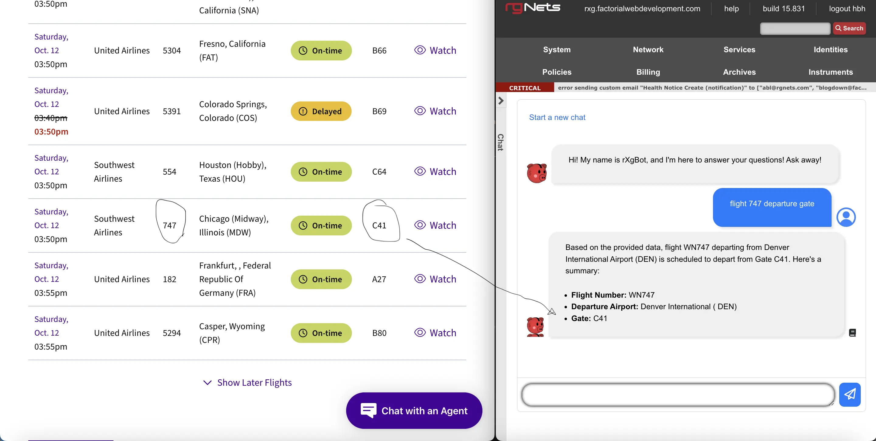Collapse the chat panel with the chevron
The width and height of the screenshot is (876, 441).
(501, 101)
